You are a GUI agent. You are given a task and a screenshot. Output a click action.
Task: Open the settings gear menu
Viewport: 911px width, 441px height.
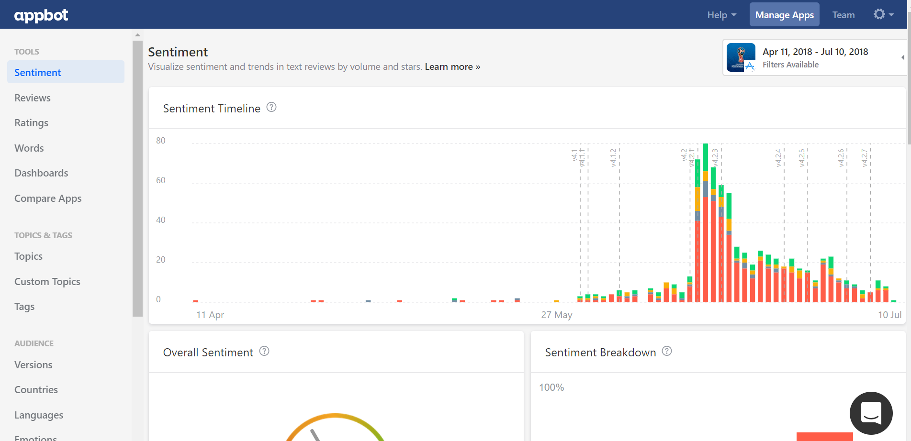(x=883, y=14)
